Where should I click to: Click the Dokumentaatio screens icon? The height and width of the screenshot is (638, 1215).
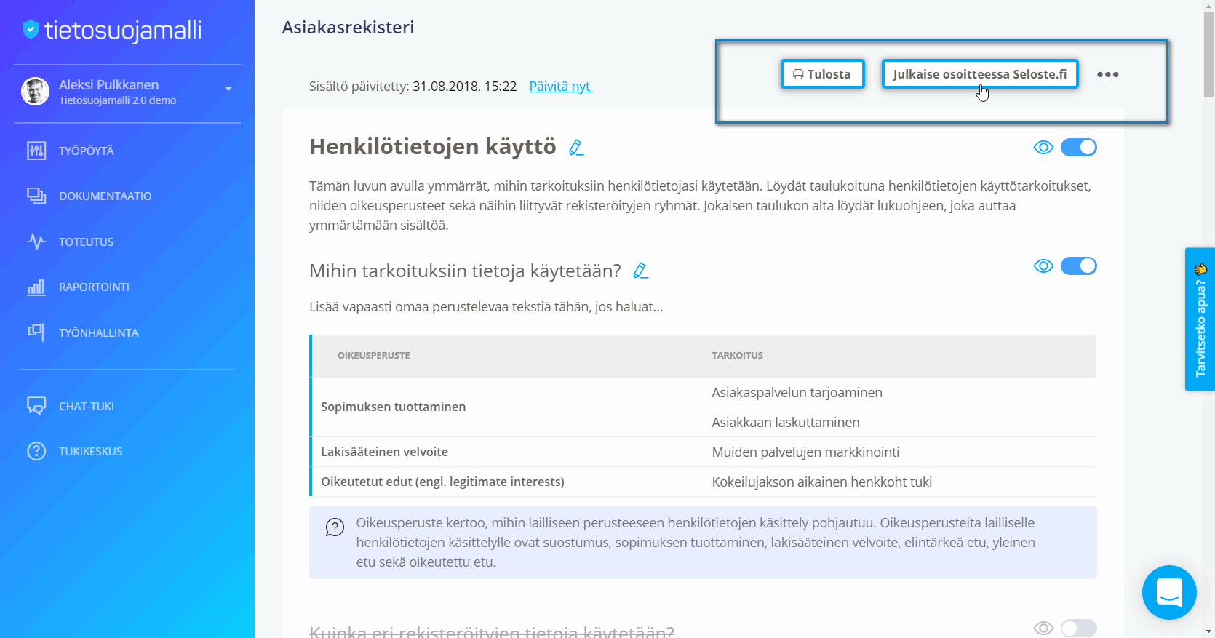(x=36, y=196)
